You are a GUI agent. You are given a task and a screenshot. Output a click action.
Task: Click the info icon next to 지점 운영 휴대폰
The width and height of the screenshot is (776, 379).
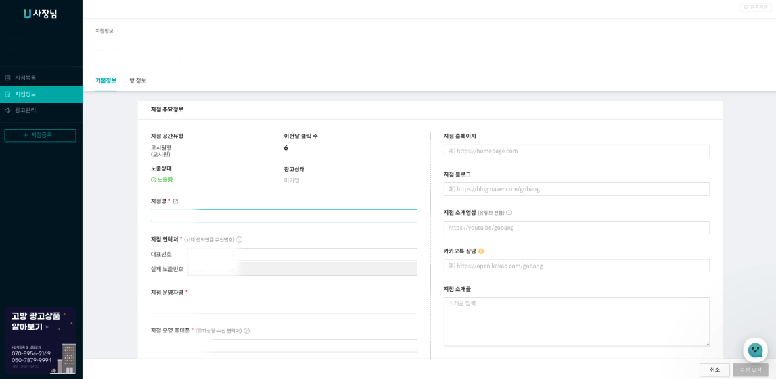tap(247, 331)
